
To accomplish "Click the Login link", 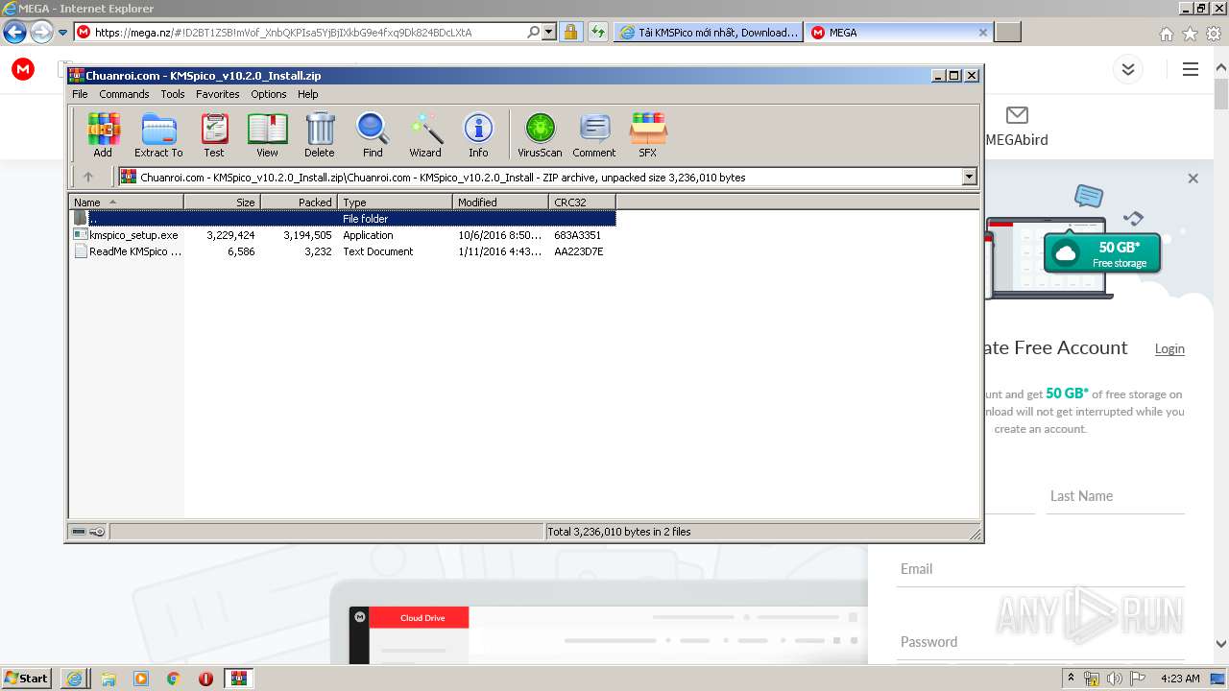I will point(1169,348).
